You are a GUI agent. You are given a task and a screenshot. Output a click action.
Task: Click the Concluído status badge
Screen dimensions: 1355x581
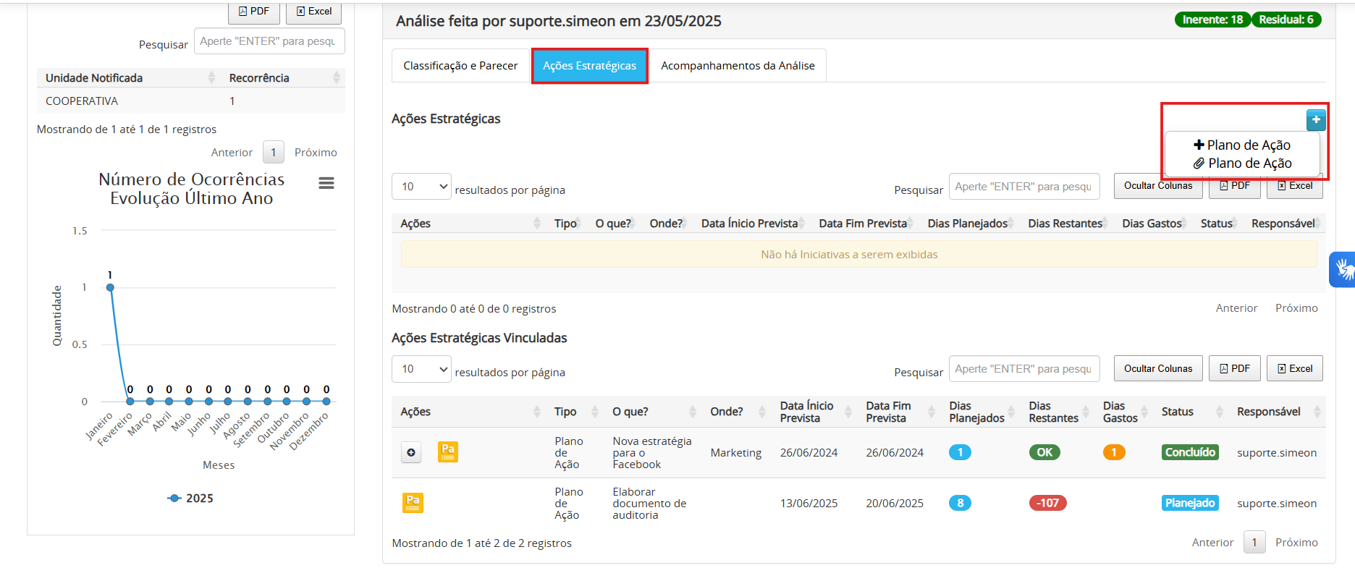1190,452
